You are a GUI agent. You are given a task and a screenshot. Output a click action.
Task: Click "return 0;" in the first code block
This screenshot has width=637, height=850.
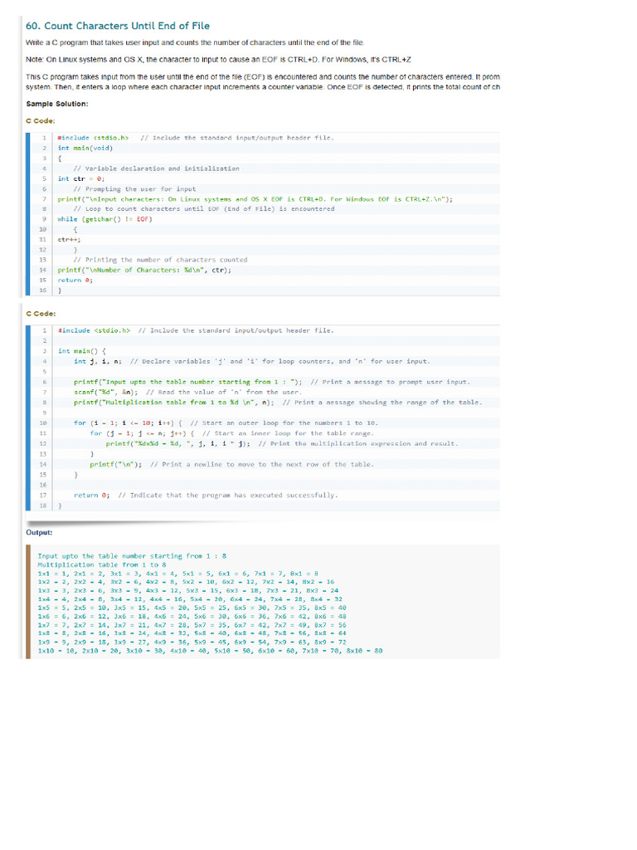[75, 281]
